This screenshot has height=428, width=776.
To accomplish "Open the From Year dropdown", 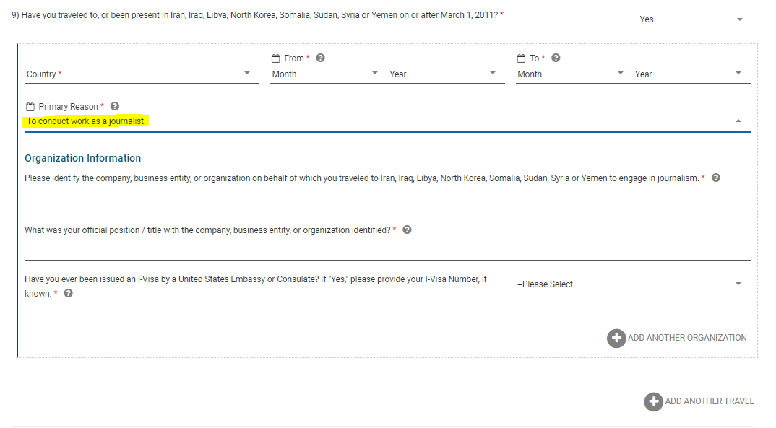I will (442, 74).
